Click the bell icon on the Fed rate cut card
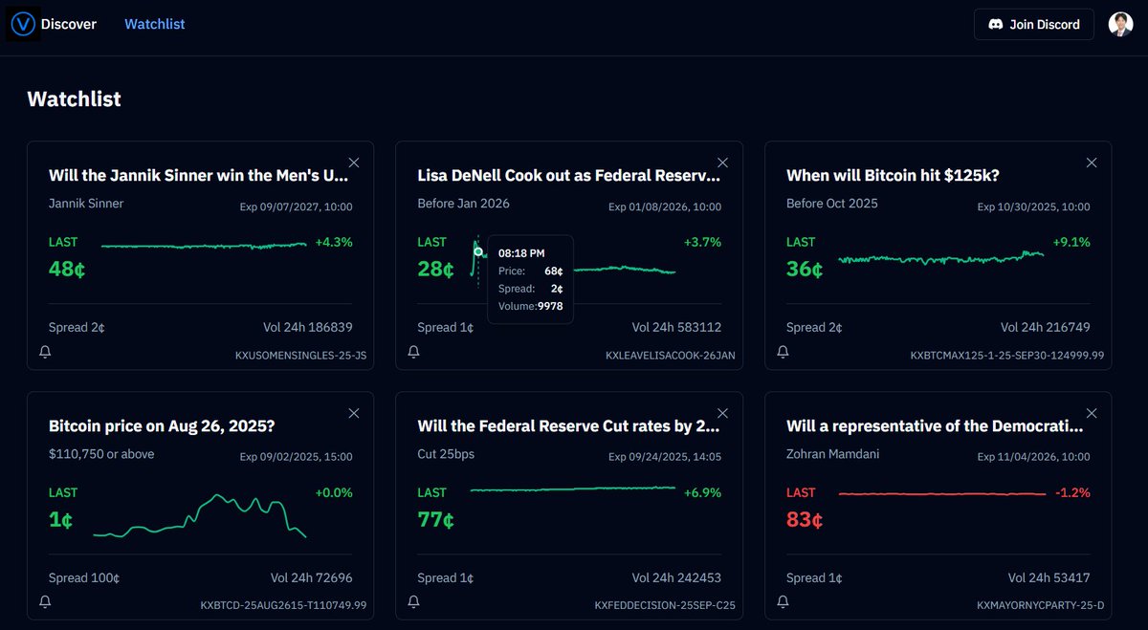This screenshot has width=1148, height=630. pyautogui.click(x=413, y=602)
